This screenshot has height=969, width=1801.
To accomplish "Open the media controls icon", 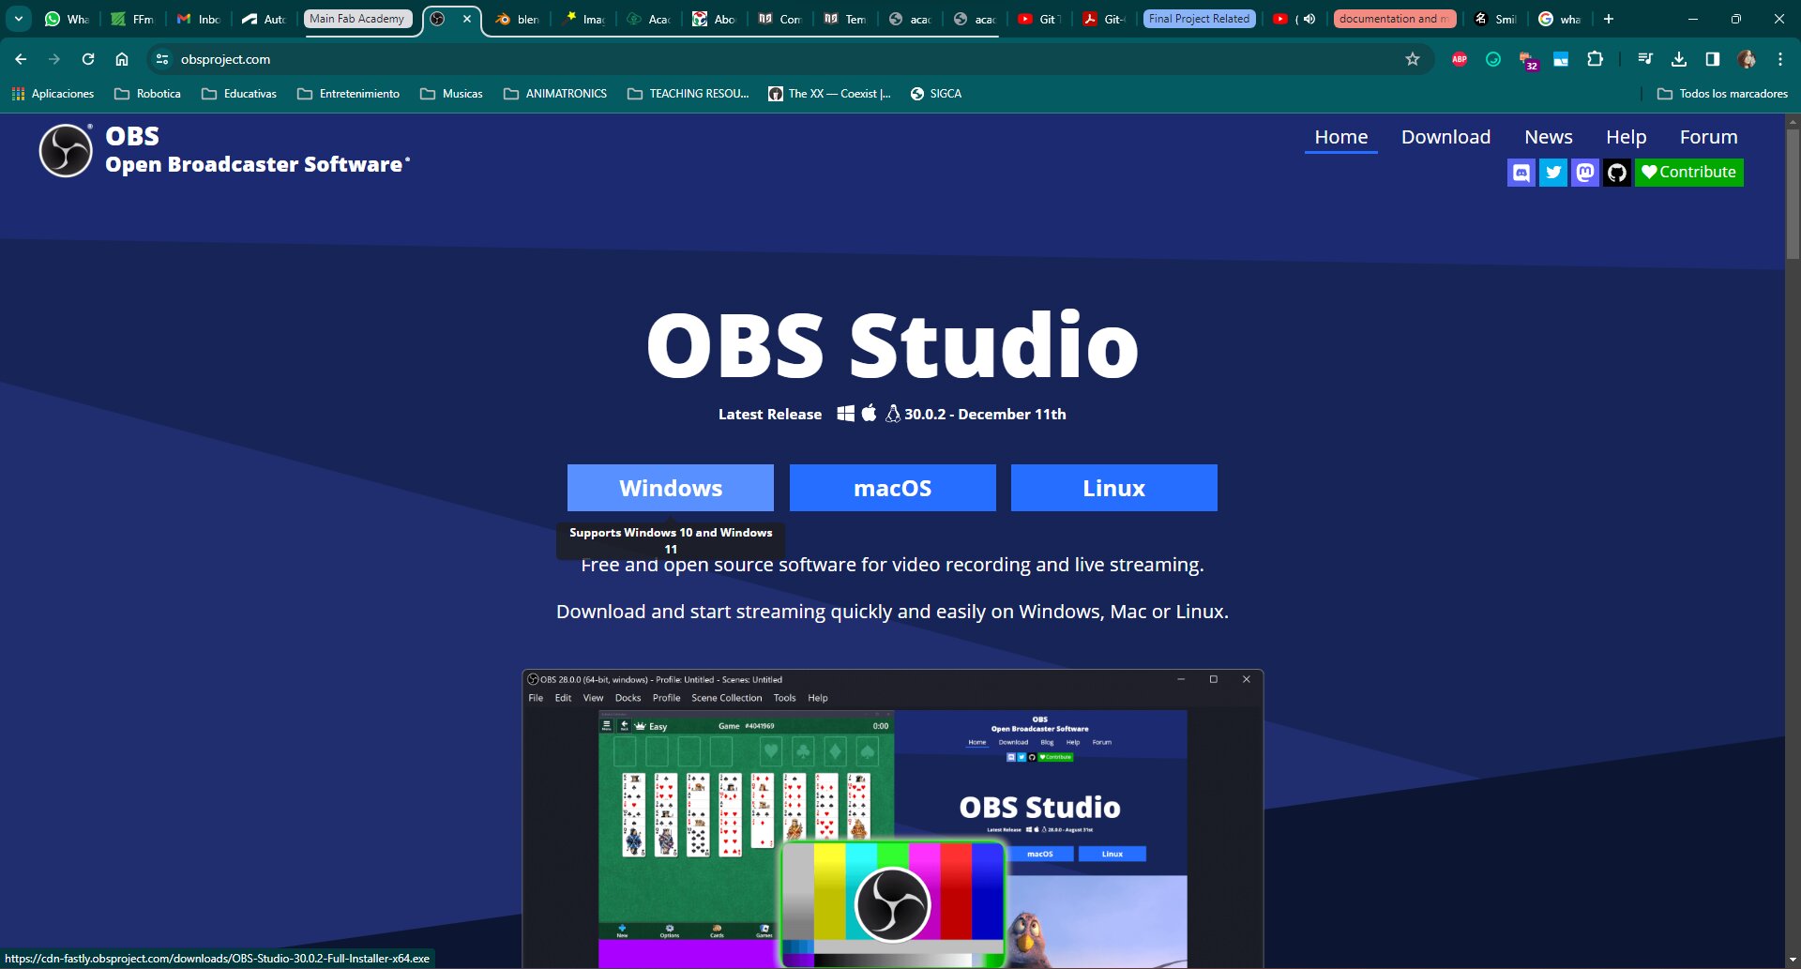I will point(1645,59).
